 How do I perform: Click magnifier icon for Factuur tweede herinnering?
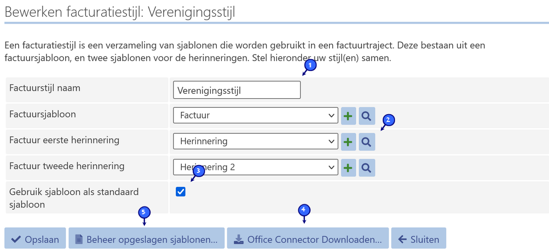pos(366,168)
